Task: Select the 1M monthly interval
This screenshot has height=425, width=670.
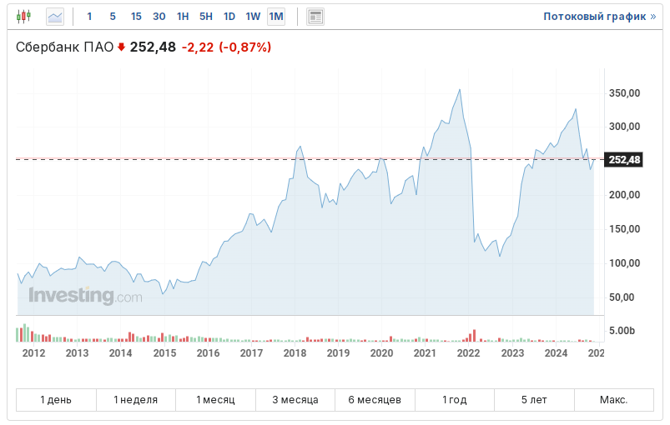Action: click(276, 17)
